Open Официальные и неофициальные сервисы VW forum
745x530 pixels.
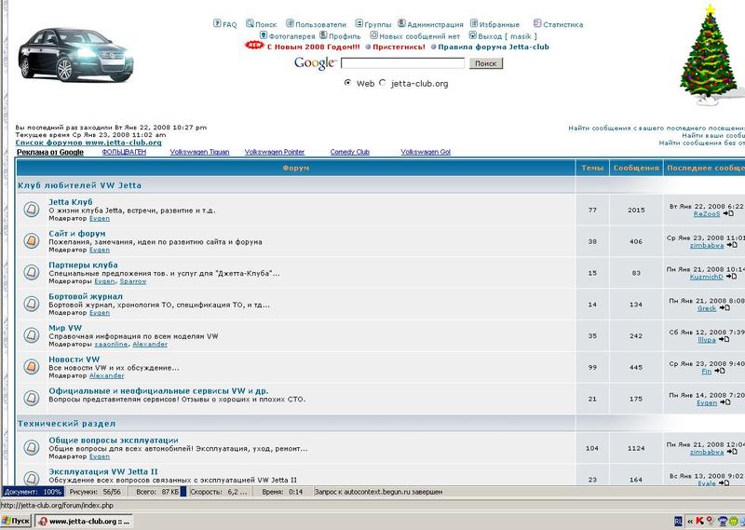coord(158,390)
